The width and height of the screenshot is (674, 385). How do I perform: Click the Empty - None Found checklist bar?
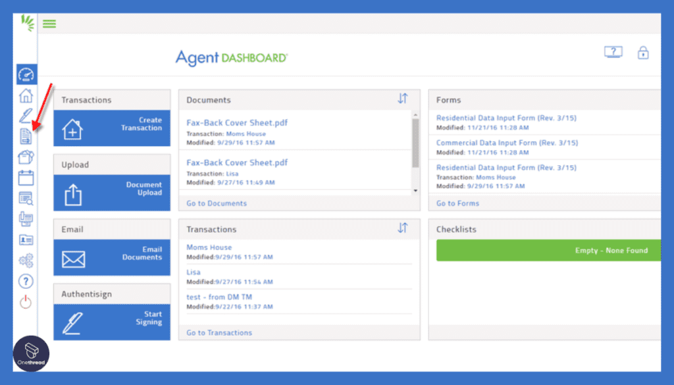tap(548, 250)
